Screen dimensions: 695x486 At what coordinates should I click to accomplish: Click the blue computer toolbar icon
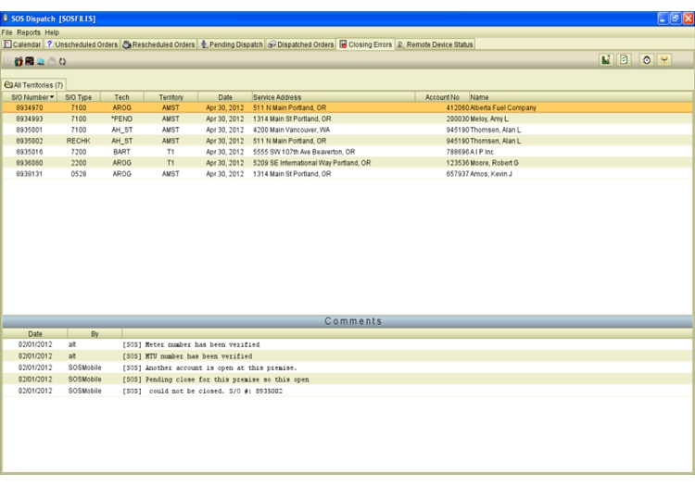pos(41,61)
